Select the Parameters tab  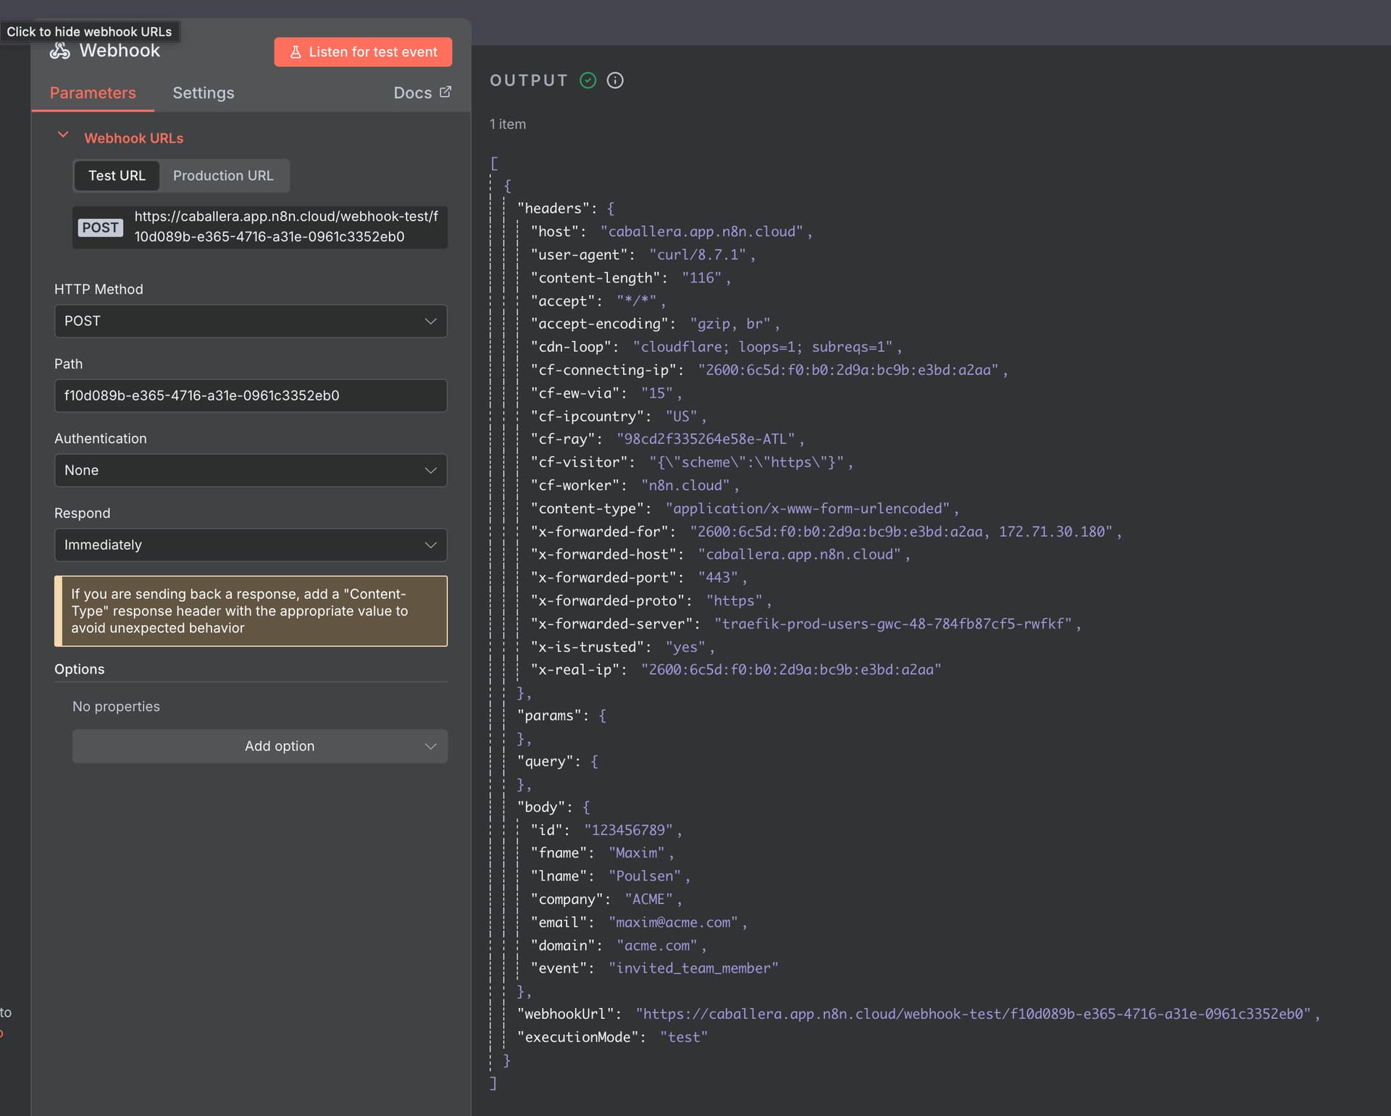[x=93, y=93]
